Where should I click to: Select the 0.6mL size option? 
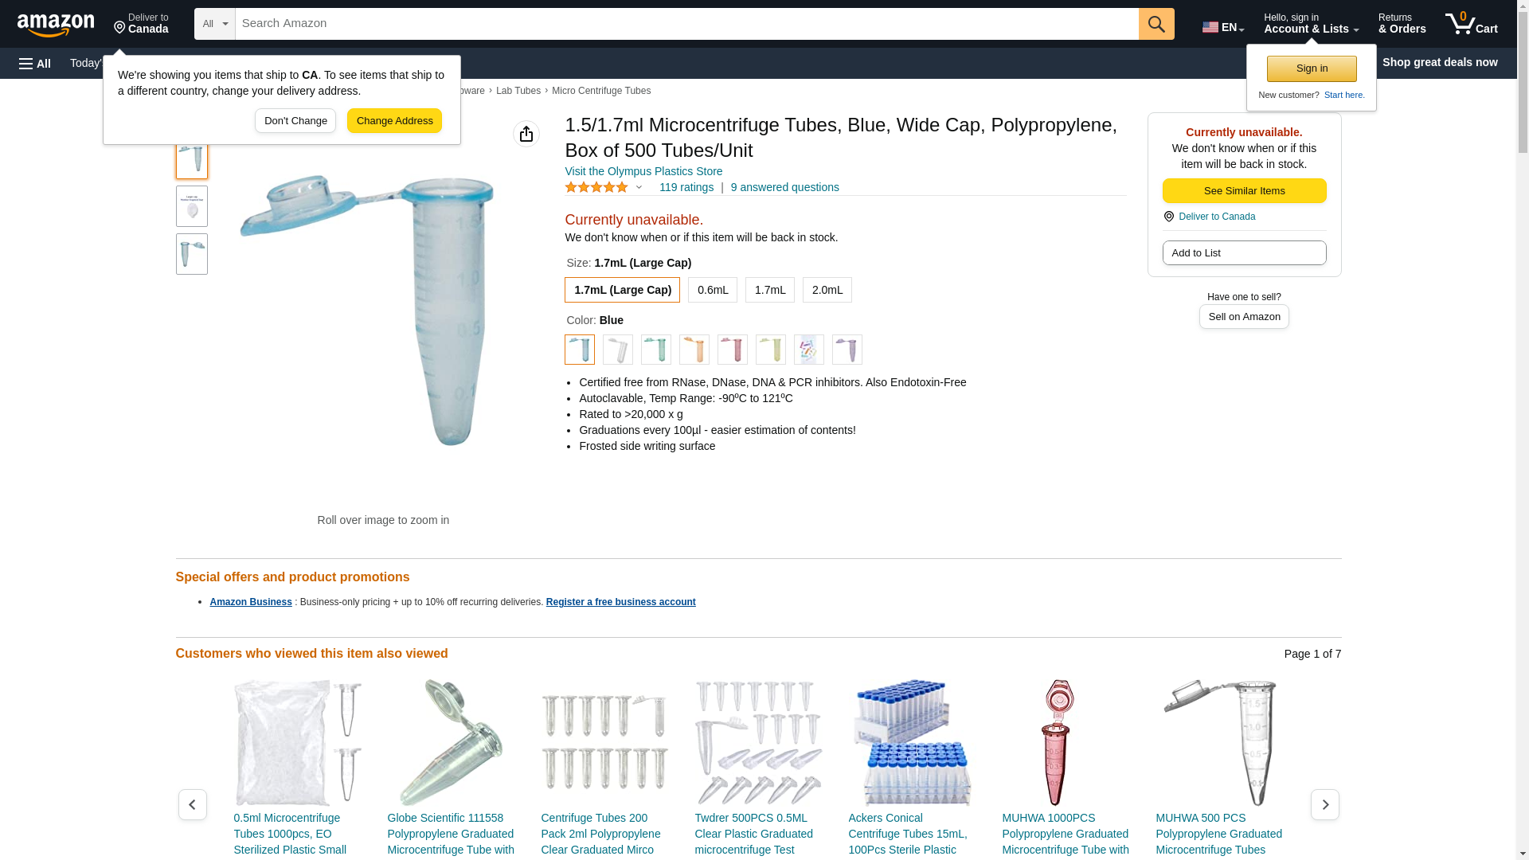pos(713,290)
